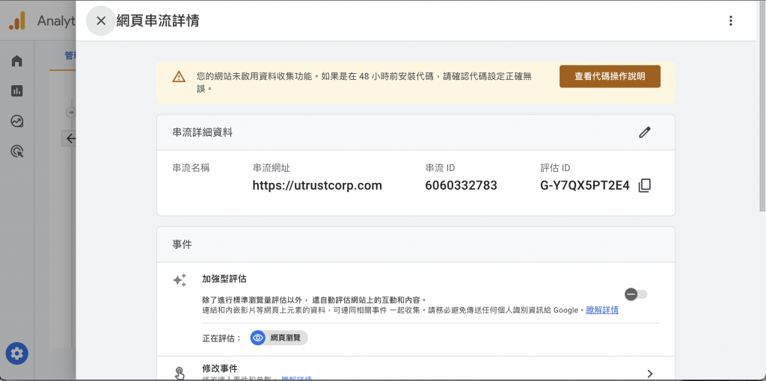This screenshot has height=381, width=766.
Task: Open Home in the Analytics sidebar
Action: pyautogui.click(x=17, y=61)
